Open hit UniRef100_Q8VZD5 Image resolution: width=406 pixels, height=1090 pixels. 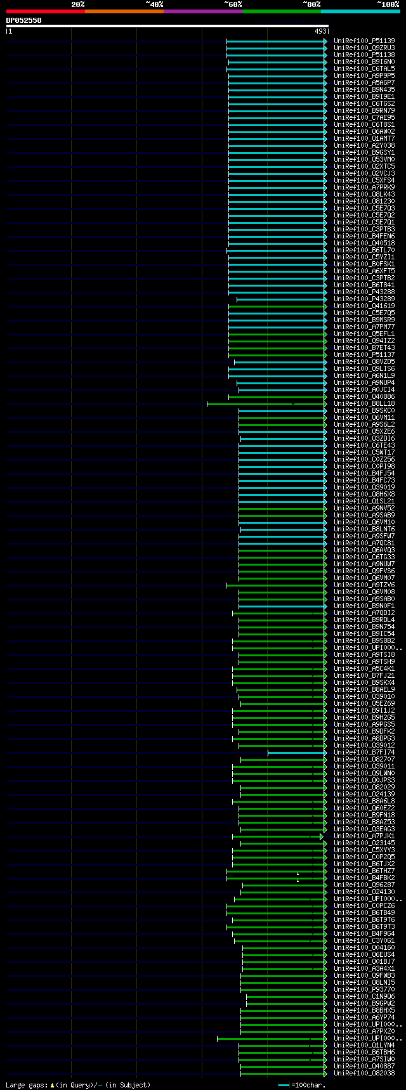[364, 361]
